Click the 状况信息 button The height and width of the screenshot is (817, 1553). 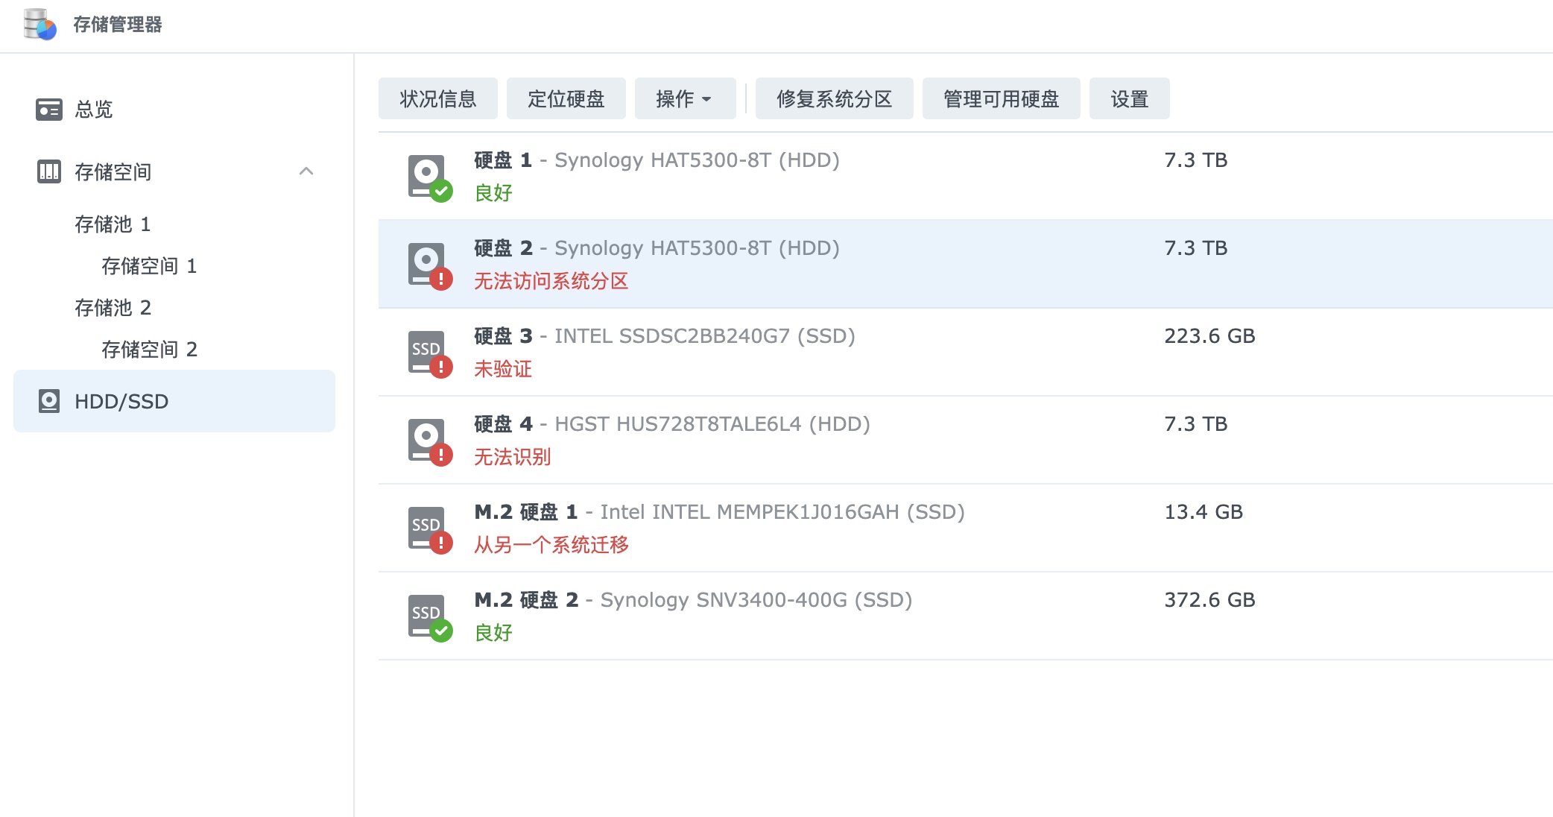(437, 98)
